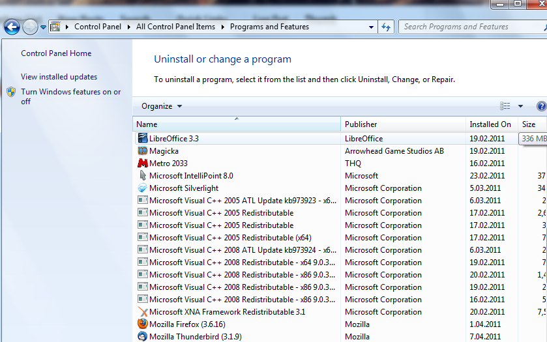The height and width of the screenshot is (342, 547).
Task: Select Mozilla Firefox (3.6.16) entry
Action: pyautogui.click(x=187, y=324)
